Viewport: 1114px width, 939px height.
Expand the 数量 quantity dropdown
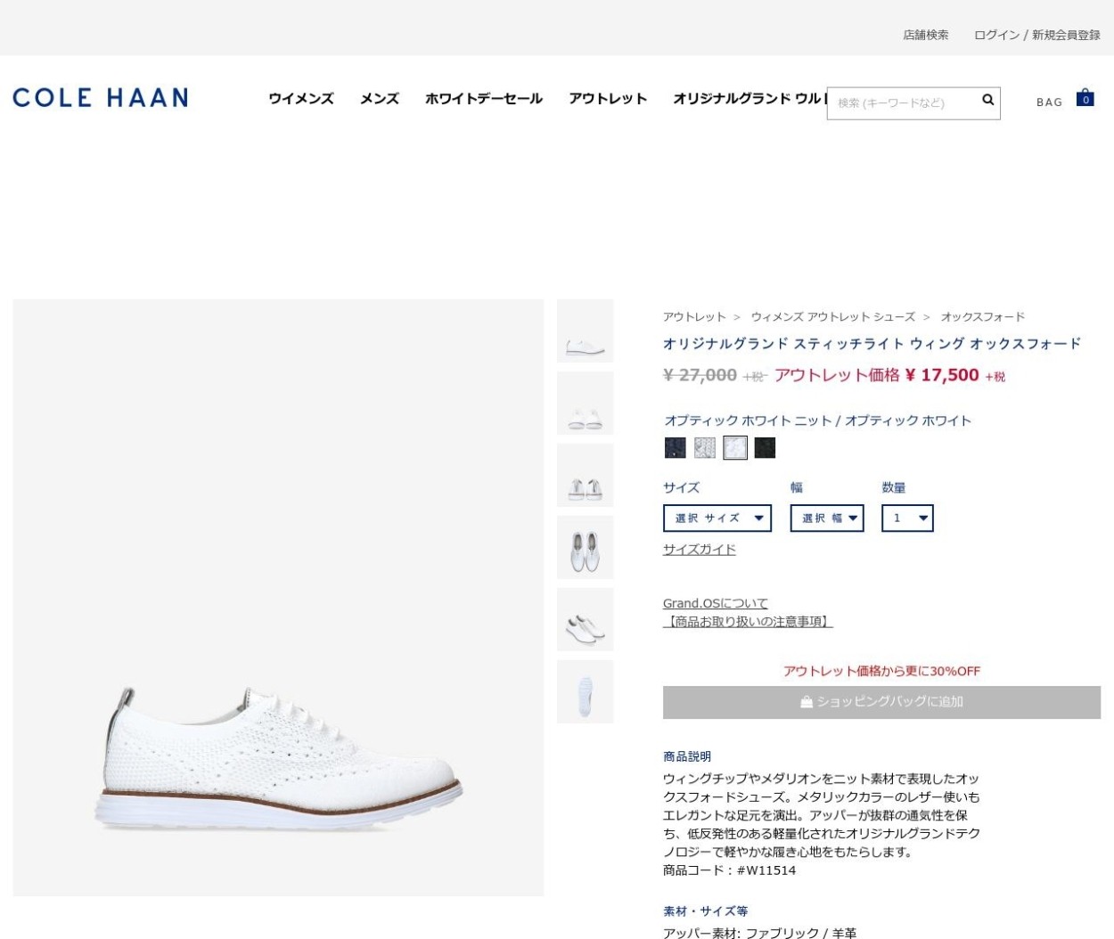click(907, 518)
